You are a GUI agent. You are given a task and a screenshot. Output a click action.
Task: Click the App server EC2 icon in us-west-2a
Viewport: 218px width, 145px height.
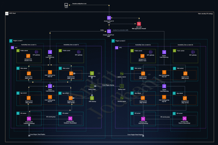point(143,98)
